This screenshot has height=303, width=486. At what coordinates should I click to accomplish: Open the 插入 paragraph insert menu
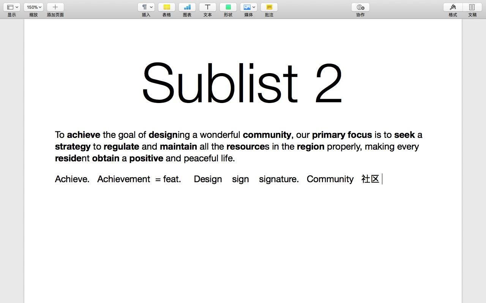[x=146, y=7]
